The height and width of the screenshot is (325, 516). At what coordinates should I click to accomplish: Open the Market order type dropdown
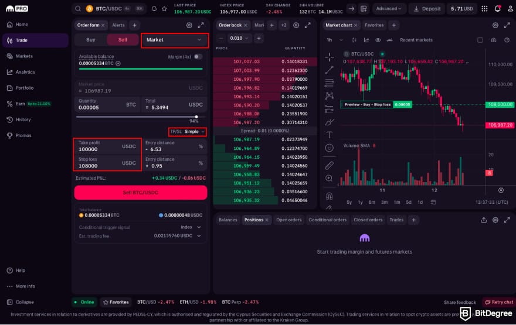[x=174, y=40]
